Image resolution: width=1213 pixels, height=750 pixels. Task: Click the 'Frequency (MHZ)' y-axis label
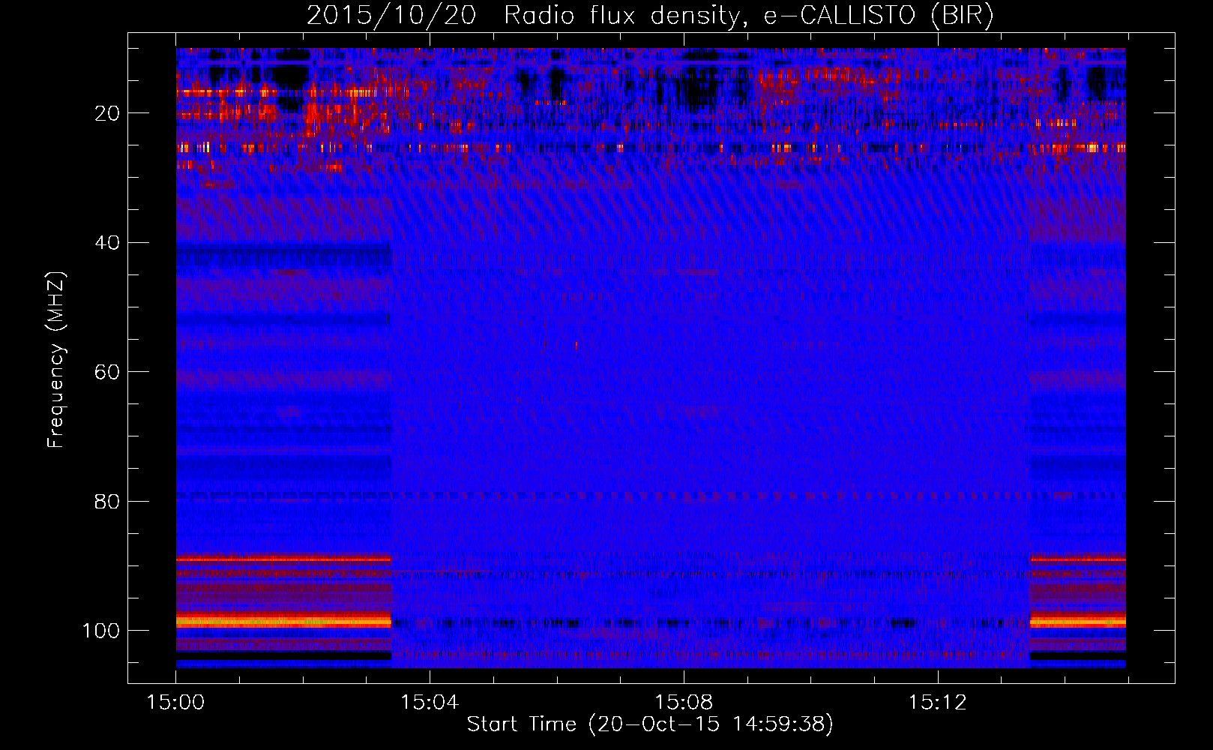click(x=56, y=360)
